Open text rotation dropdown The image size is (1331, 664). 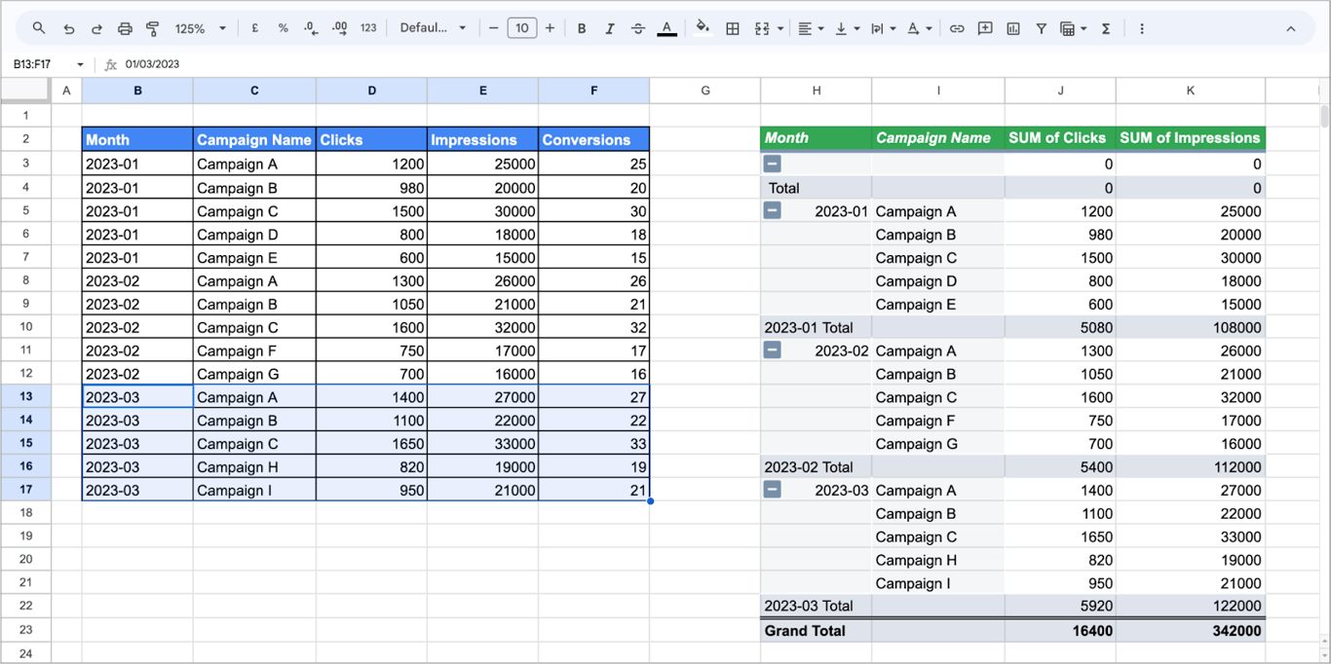click(x=919, y=28)
